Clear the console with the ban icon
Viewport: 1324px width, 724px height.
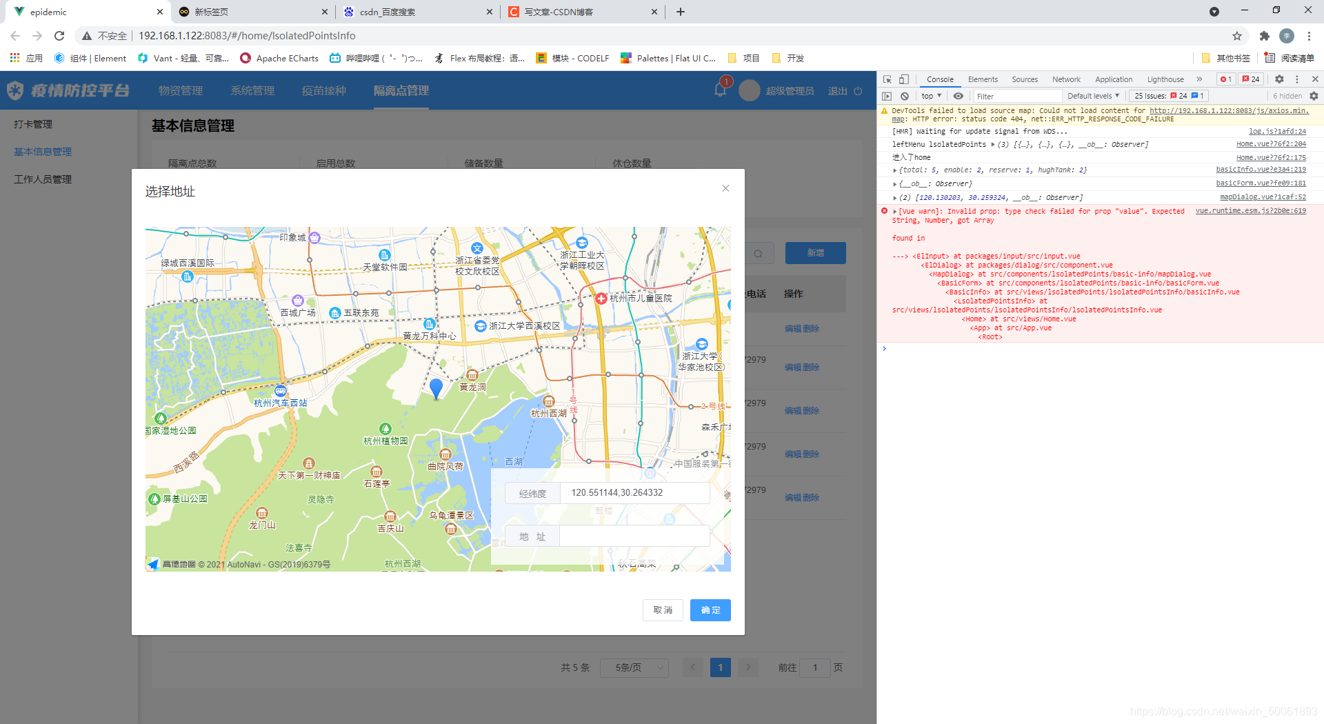tap(904, 96)
